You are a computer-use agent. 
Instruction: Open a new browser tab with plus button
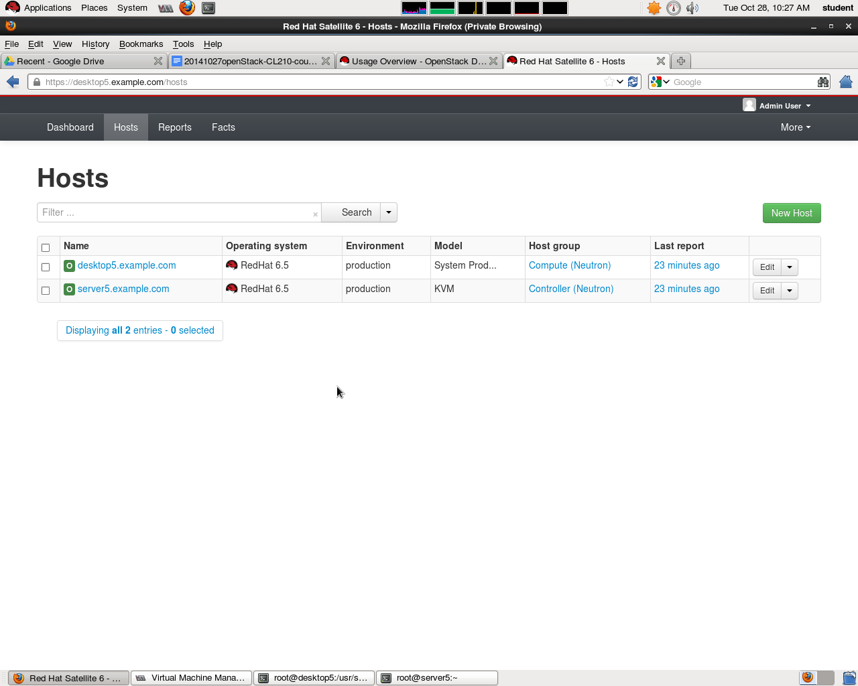click(681, 61)
